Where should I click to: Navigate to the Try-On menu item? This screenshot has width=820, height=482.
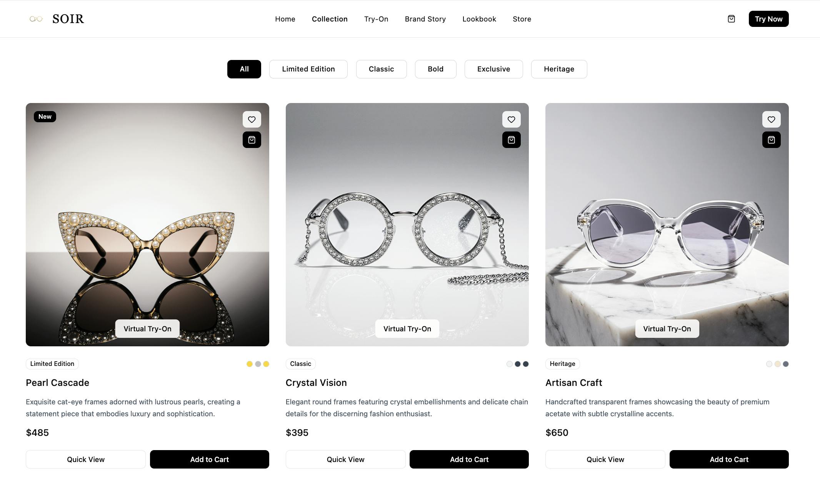(x=376, y=19)
